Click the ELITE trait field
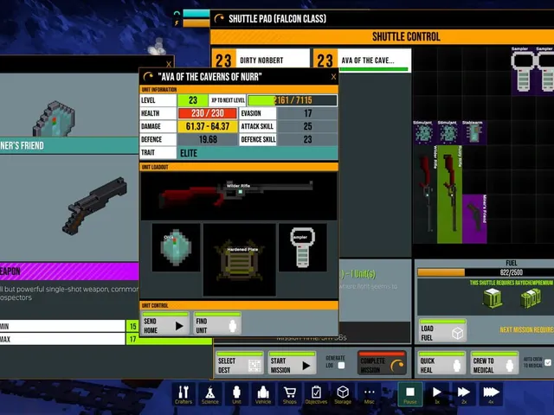Image resolution: width=554 pixels, height=415 pixels. [257, 153]
